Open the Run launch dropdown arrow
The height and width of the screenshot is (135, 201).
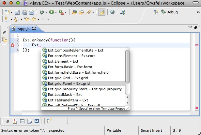[56, 12]
